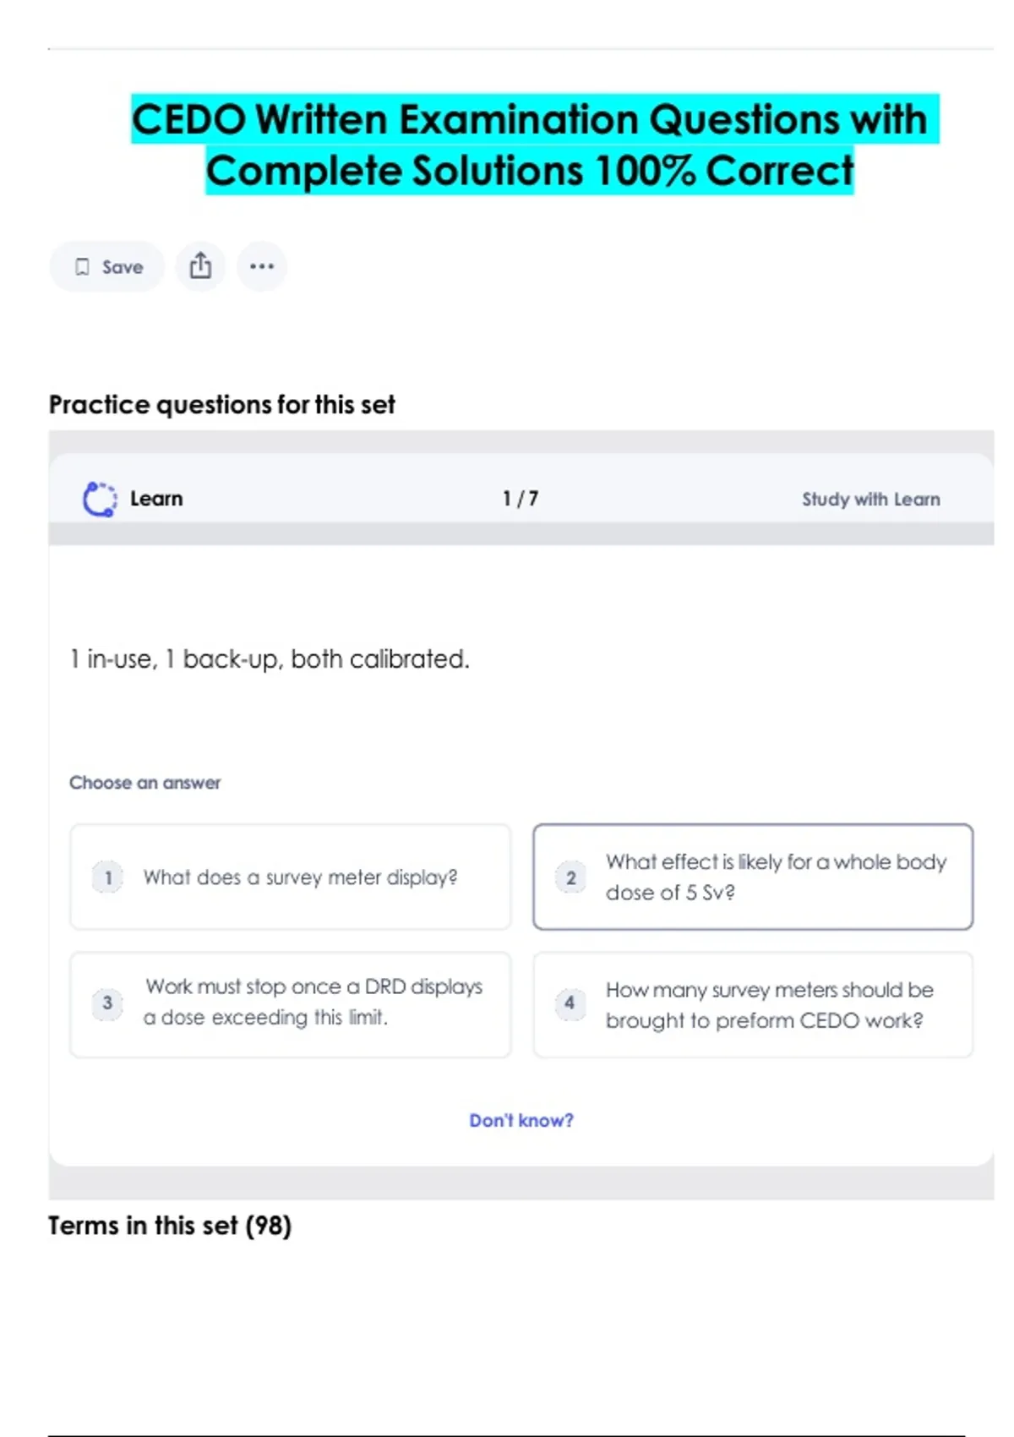Click the Learn mode label
This screenshot has width=1014, height=1437.
156,499
